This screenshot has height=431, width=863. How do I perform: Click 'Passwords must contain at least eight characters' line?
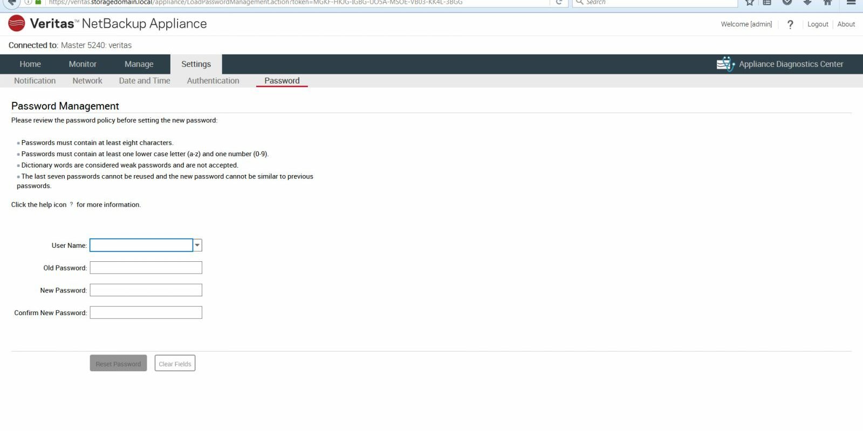point(97,143)
